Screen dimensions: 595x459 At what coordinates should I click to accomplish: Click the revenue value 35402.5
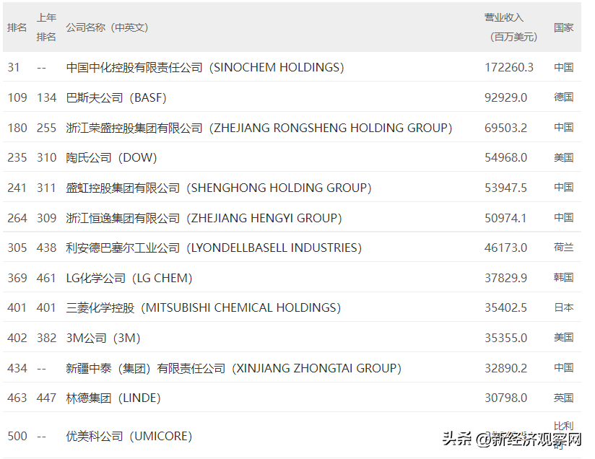click(506, 307)
